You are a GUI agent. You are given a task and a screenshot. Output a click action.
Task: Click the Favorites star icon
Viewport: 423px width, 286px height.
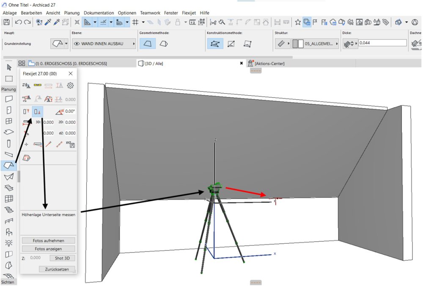[x=298, y=22]
